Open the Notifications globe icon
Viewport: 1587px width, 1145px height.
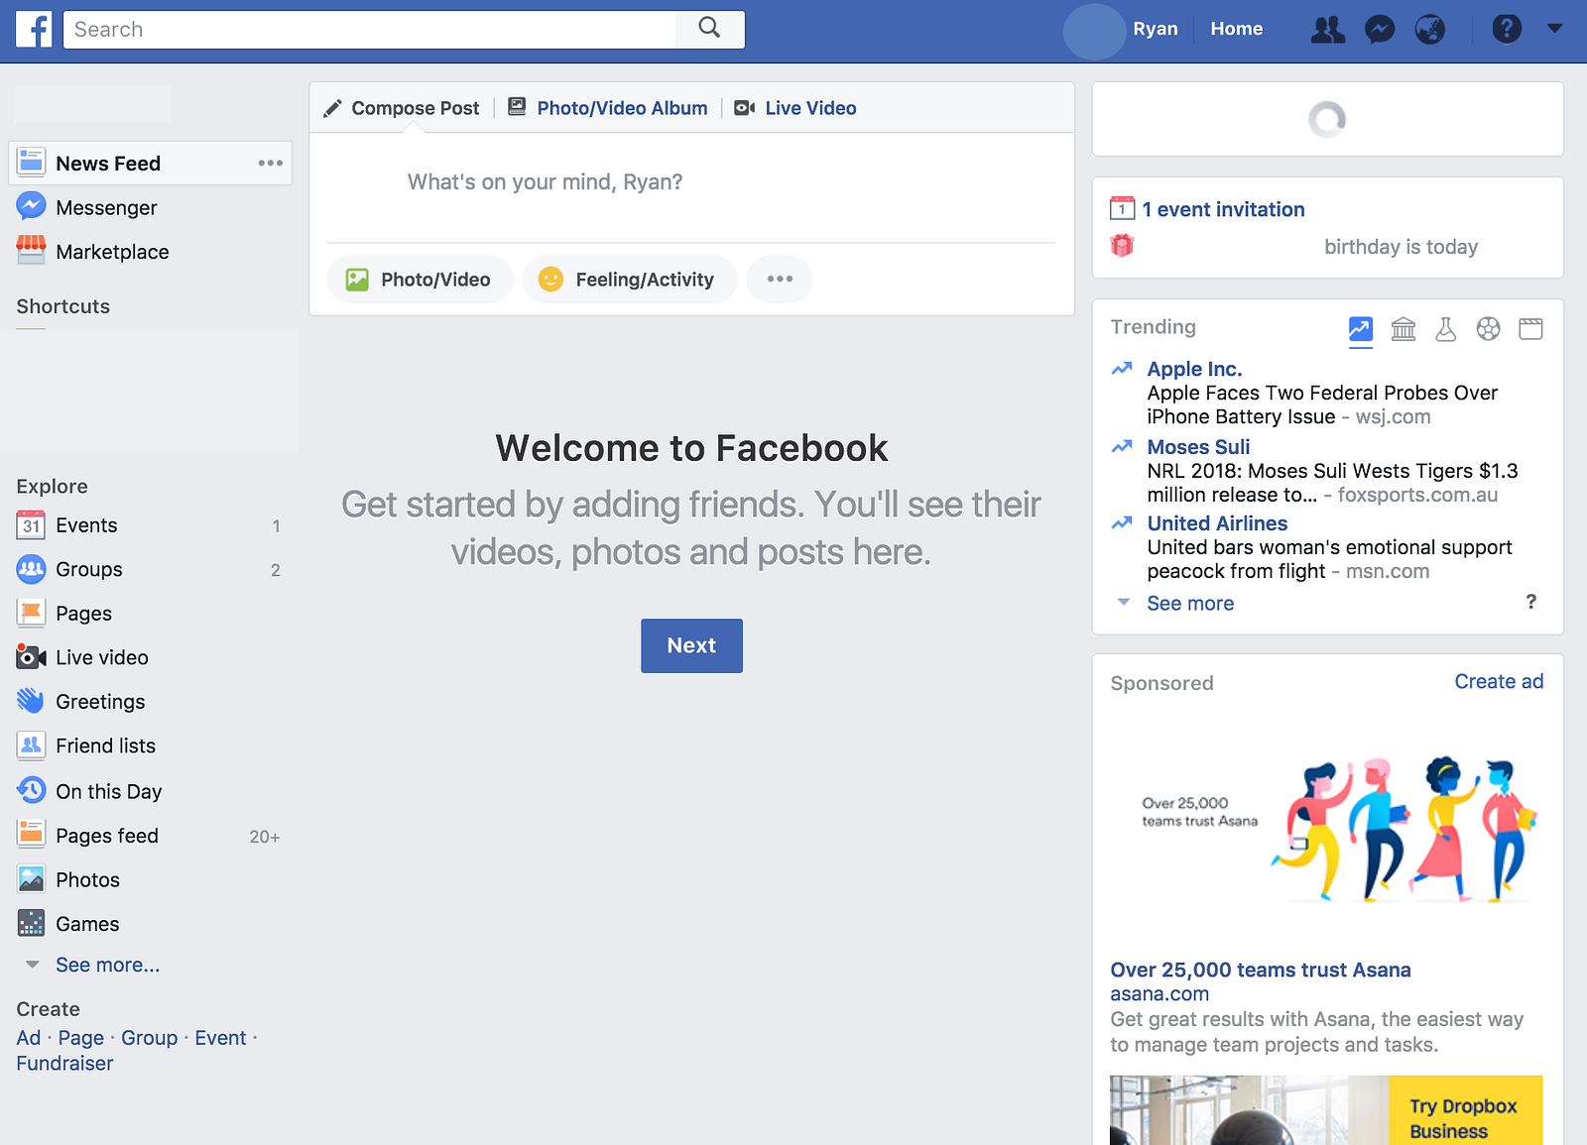pos(1429,30)
